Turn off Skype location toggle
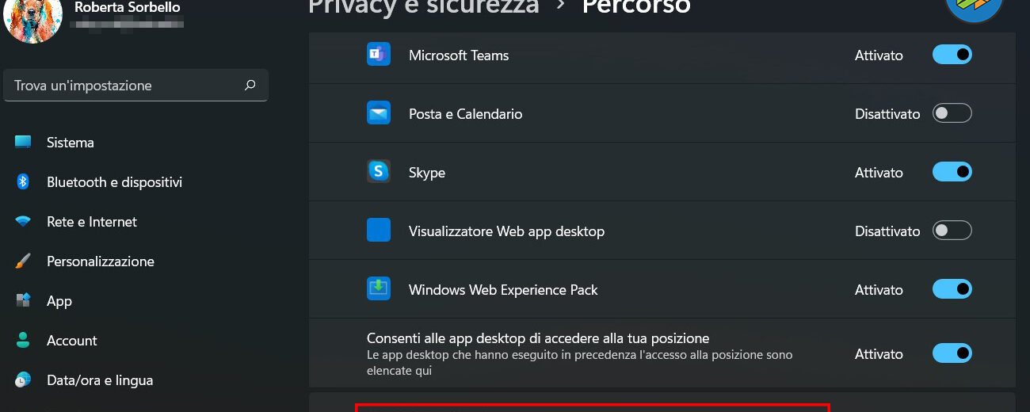 click(952, 172)
